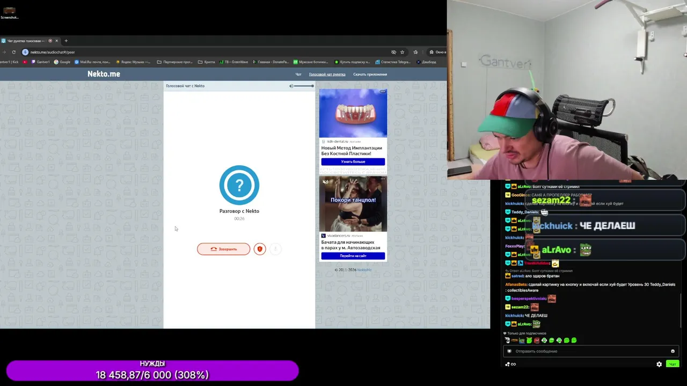Click the greyed-out microphone button

[275, 249]
